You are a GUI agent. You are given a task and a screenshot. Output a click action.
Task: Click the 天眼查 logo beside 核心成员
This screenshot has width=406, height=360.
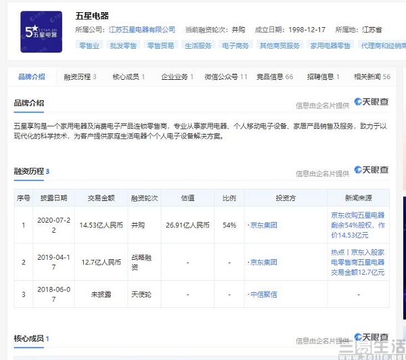[x=371, y=337]
